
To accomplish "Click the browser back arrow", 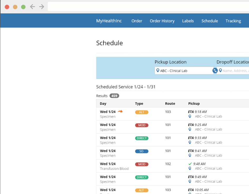I will (x=32, y=7).
